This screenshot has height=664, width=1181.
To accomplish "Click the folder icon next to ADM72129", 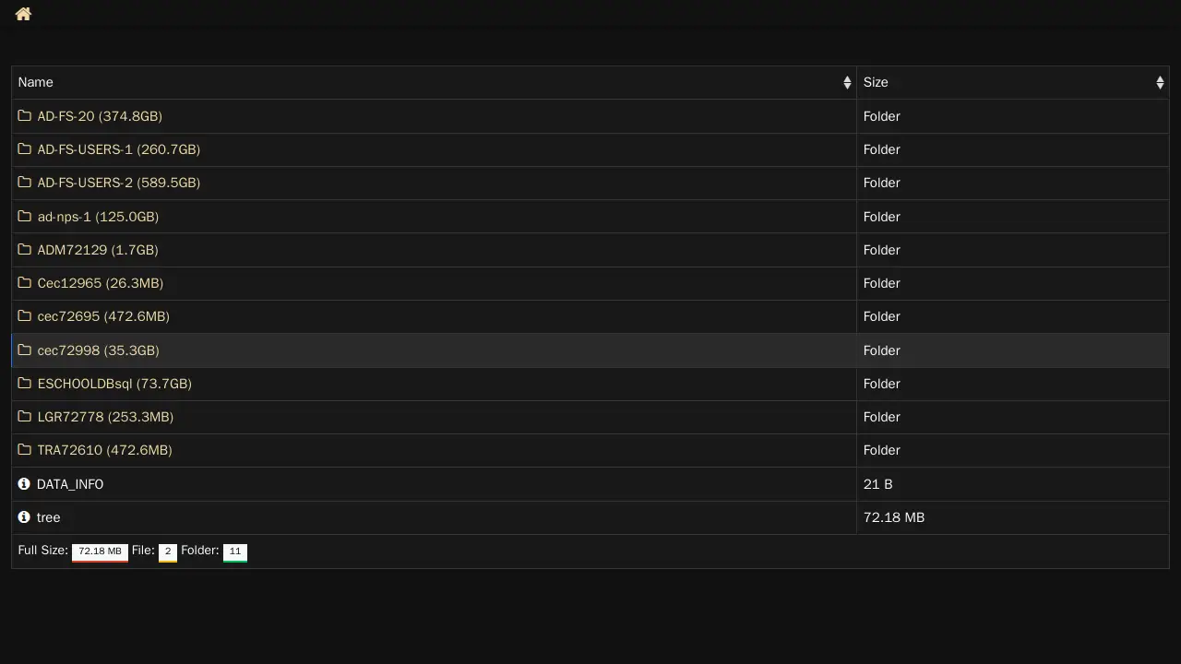I will pos(25,250).
